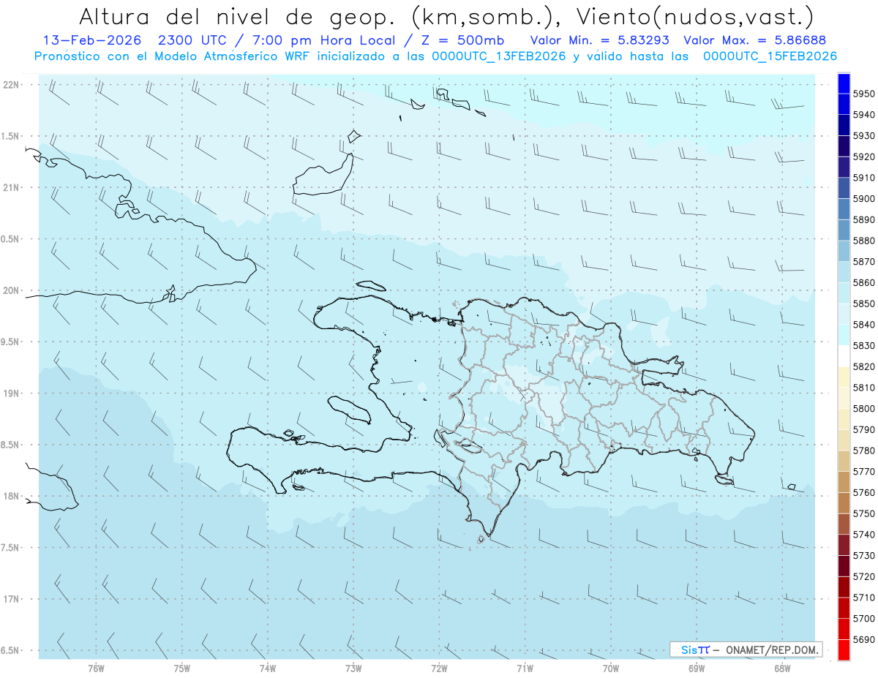Viewport: 878px width, 678px height.
Task: Click the colorbar label 5870
Action: tap(864, 262)
